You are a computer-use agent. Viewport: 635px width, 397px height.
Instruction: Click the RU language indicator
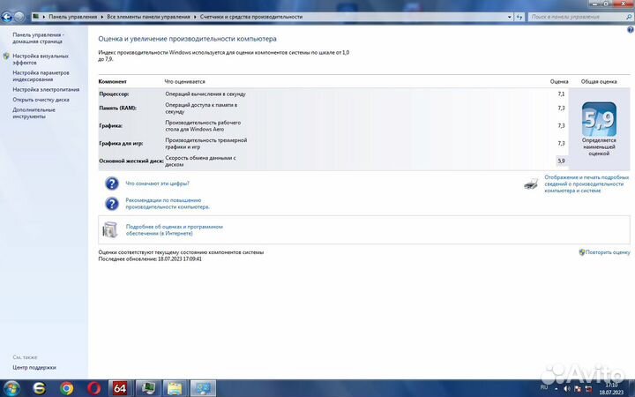click(544, 387)
